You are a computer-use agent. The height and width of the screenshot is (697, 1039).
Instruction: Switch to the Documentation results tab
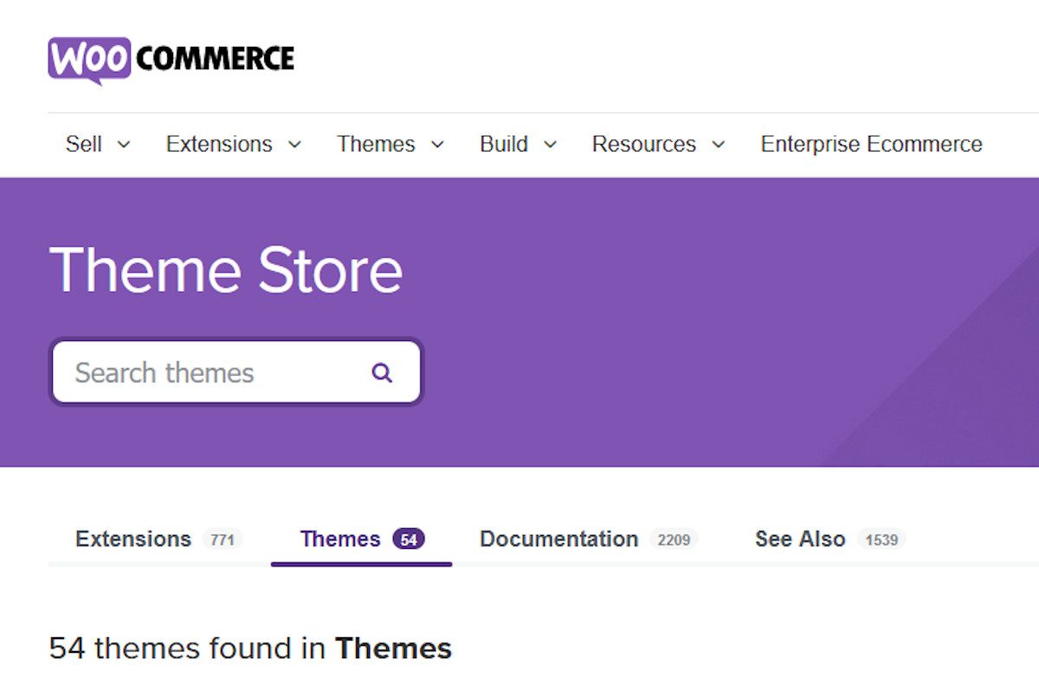point(589,539)
